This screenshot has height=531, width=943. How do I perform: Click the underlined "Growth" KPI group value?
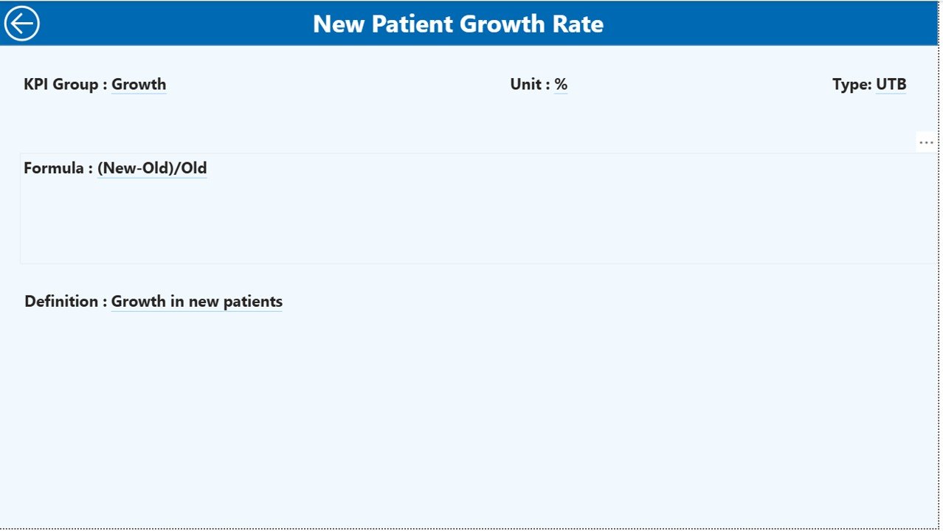(139, 84)
